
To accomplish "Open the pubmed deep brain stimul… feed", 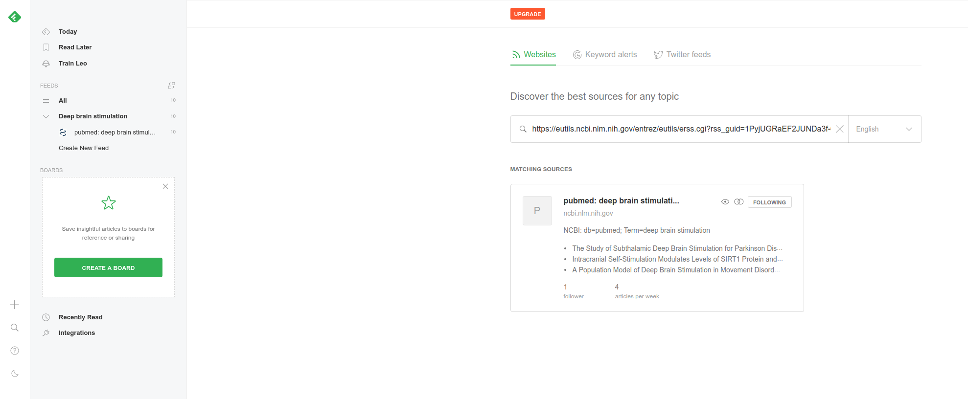I will pyautogui.click(x=115, y=133).
